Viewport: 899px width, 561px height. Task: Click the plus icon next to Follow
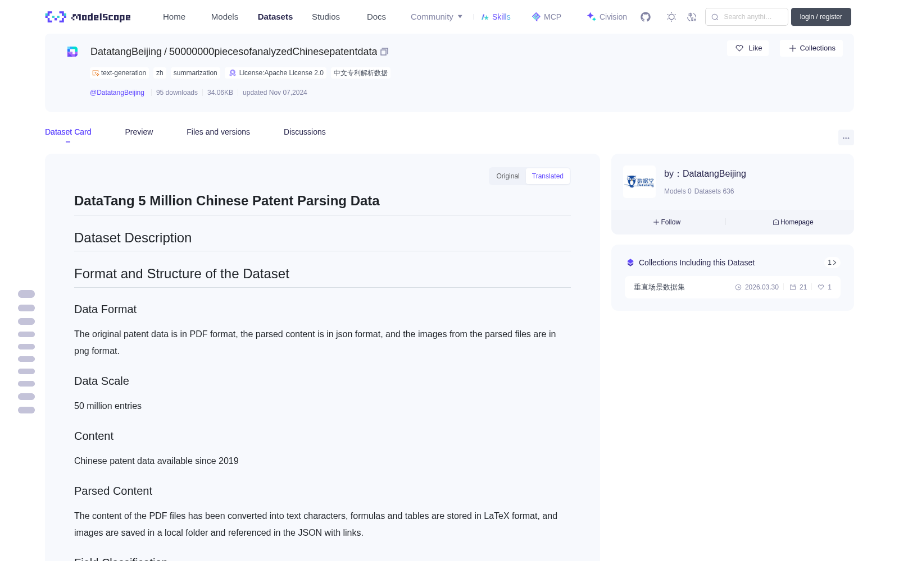click(x=656, y=222)
